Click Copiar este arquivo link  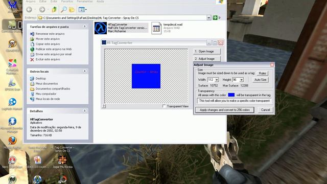(48, 44)
